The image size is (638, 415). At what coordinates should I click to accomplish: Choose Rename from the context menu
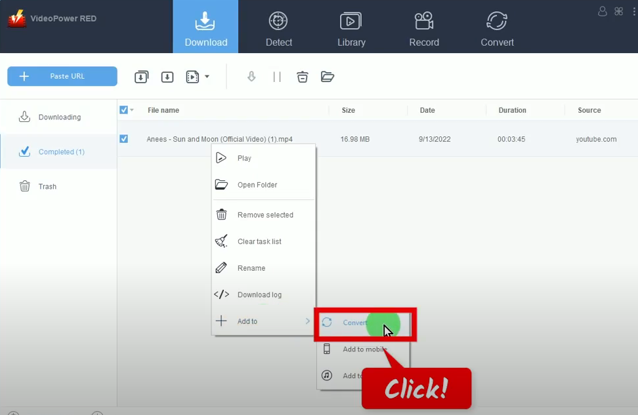252,267
